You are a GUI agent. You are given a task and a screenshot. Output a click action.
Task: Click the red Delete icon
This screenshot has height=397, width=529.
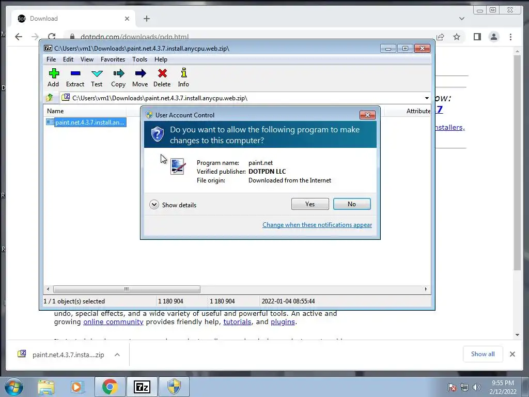[162, 78]
